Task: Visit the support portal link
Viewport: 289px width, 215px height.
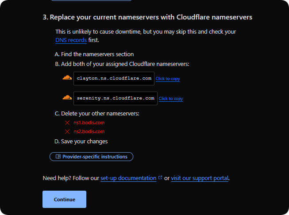Action: pos(200,178)
